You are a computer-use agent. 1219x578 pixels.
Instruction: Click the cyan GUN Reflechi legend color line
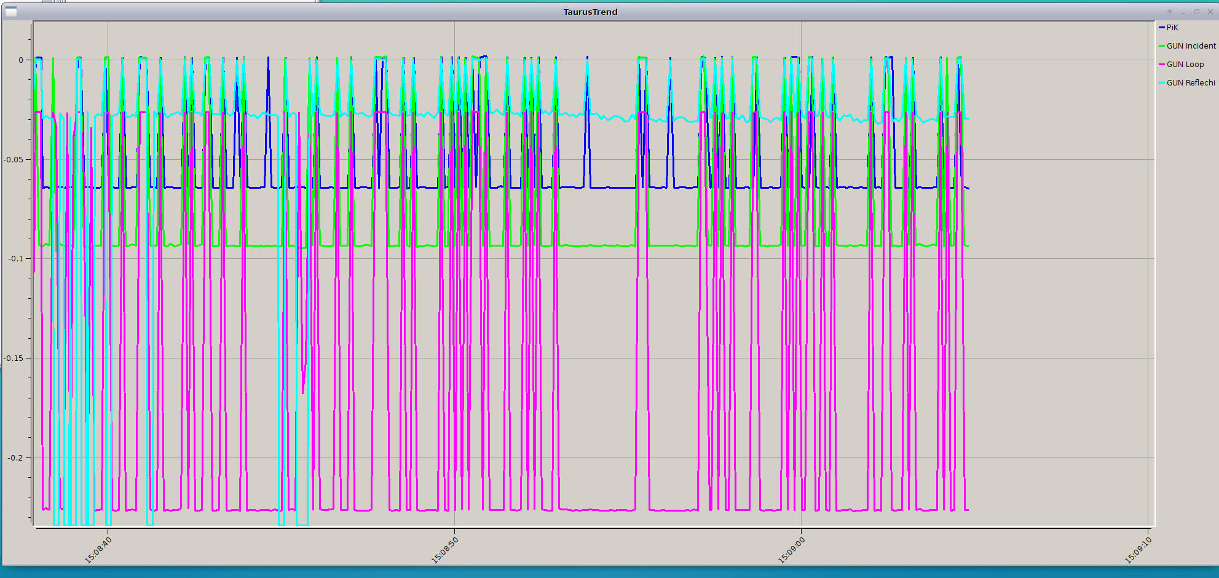tap(1162, 83)
